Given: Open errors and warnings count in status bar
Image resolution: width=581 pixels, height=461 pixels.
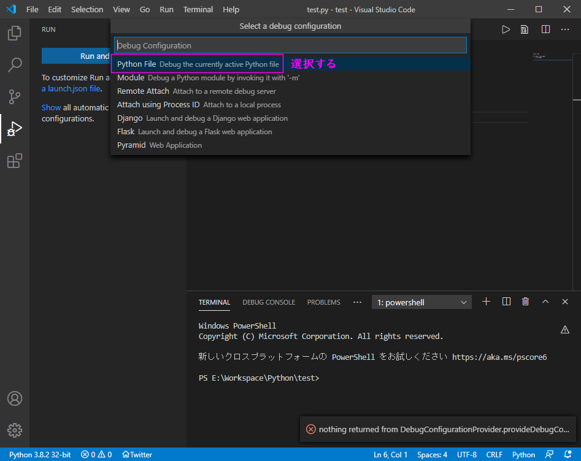Looking at the screenshot, I should tap(96, 454).
